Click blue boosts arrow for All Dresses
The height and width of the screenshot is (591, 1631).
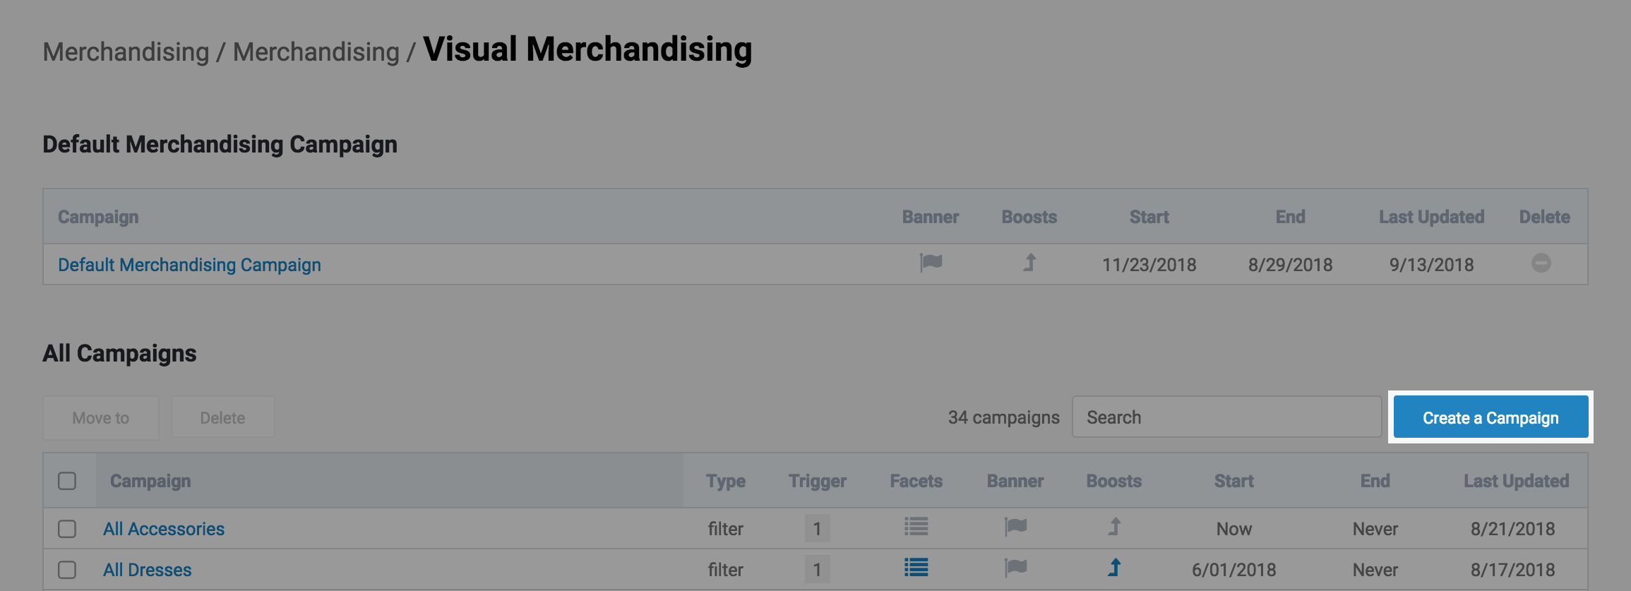coord(1114,568)
